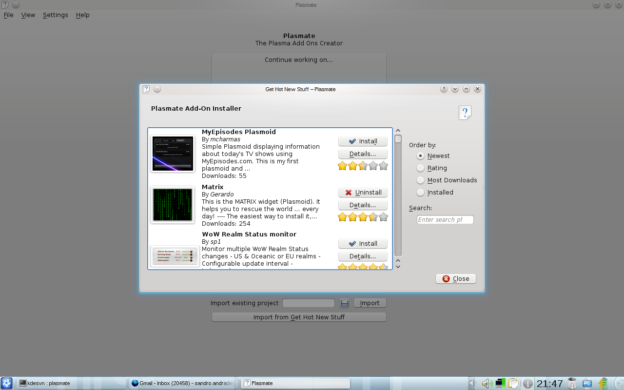This screenshot has height=390, width=624.
Task: Click the trash can panel icon
Action: 572,384
